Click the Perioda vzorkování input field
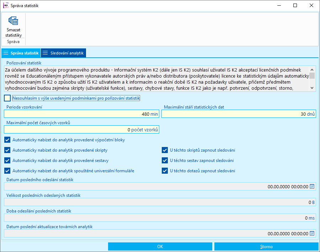Viewport: 320px width, 252px height. click(82, 114)
